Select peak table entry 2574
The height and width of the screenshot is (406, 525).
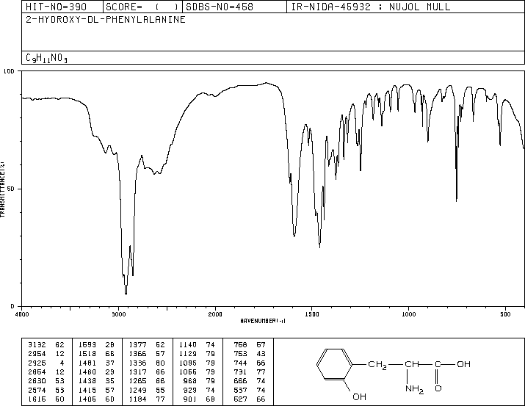pos(37,390)
